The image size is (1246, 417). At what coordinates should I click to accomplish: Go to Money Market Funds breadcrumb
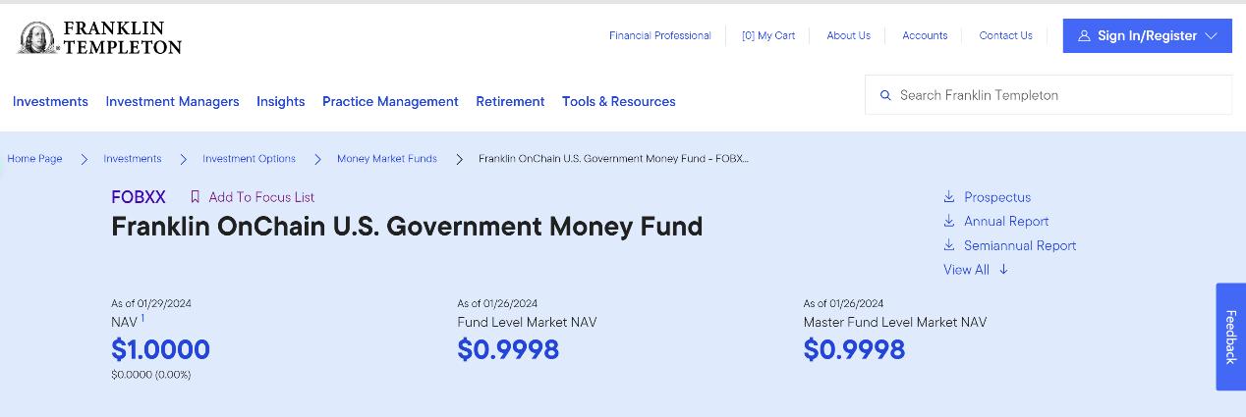[x=386, y=159]
